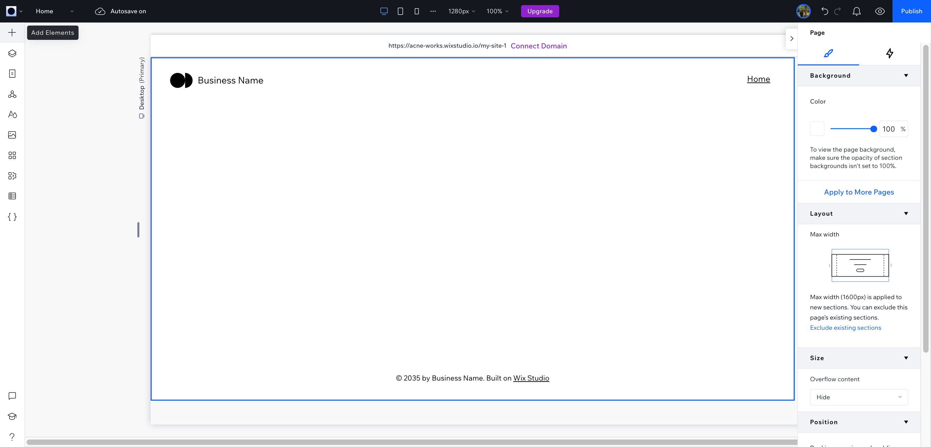Click the background opacity slider handle
This screenshot has height=447, width=931.
tap(873, 129)
